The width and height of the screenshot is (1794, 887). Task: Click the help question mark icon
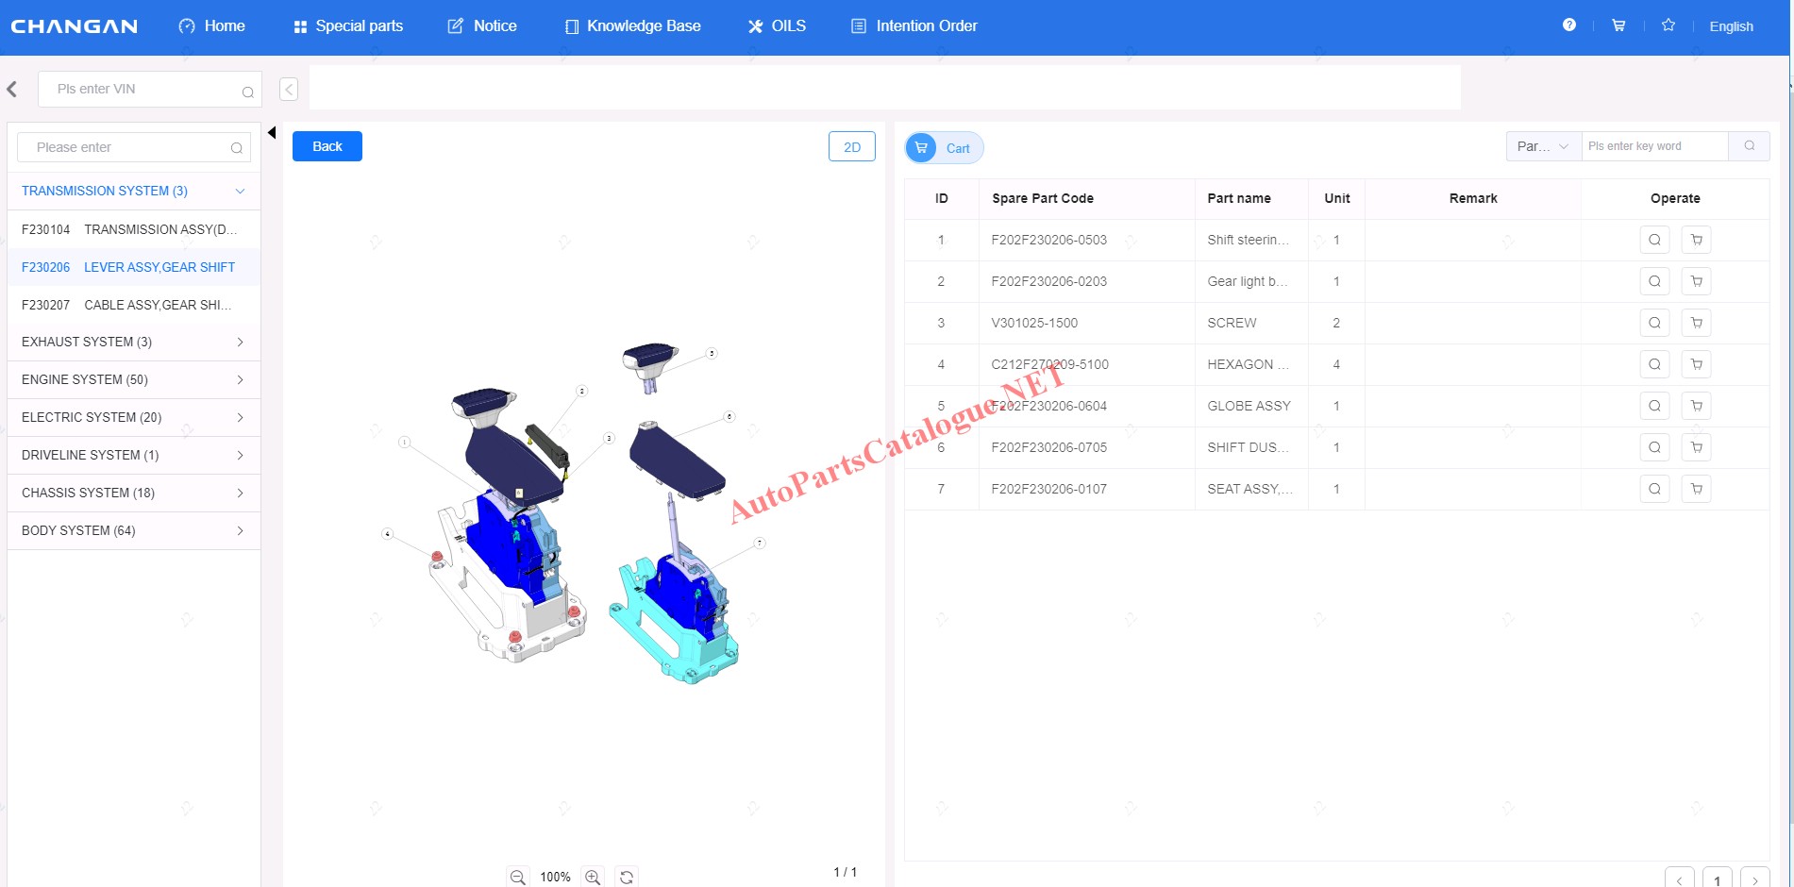[x=1568, y=25]
